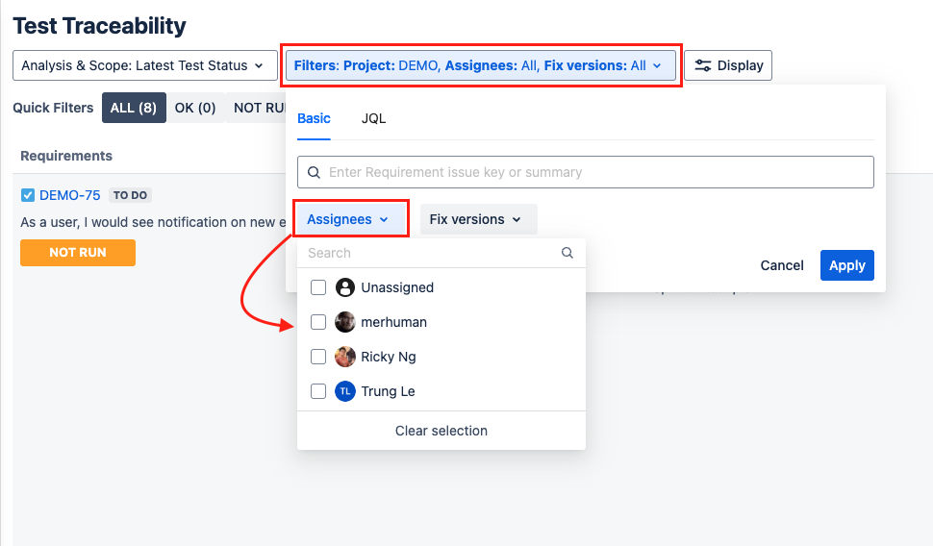This screenshot has width=933, height=546.
Task: Click the Unassigned avatar icon
Action: (345, 287)
